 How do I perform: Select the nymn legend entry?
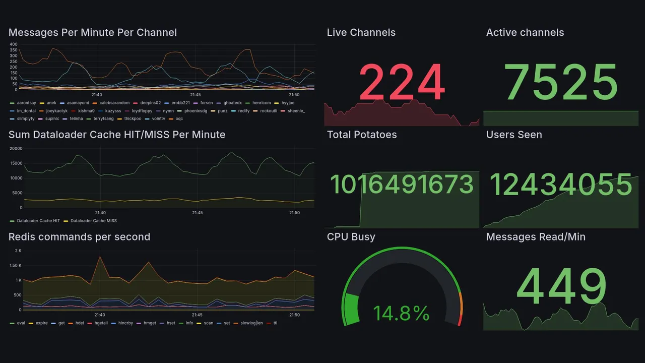point(168,111)
